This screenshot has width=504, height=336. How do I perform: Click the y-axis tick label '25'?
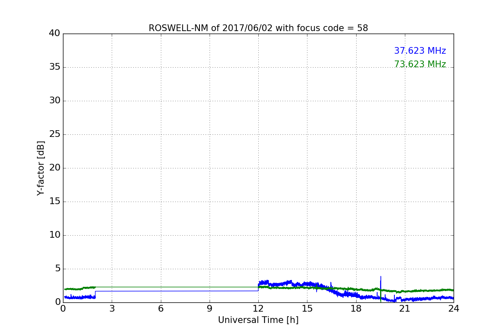click(x=55, y=134)
